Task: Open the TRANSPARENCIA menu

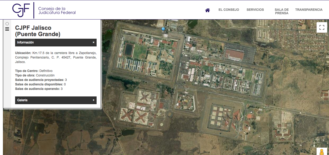Action: tap(309, 10)
